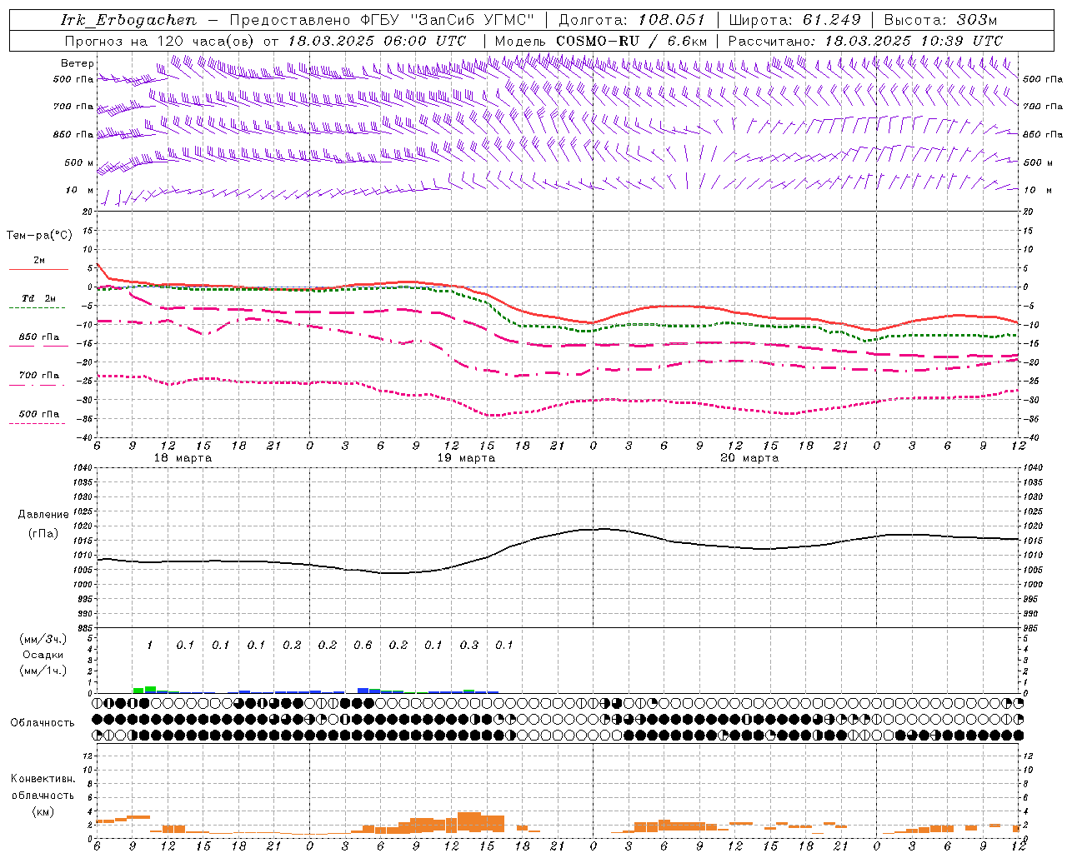Select the longitude value 108.051
Image resolution: width=1067 pixels, height=853 pixels.
[x=672, y=20]
